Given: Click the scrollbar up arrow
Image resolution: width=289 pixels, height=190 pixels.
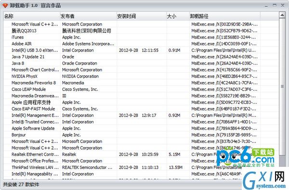Looking at the screenshot, I should pyautogui.click(x=282, y=15).
